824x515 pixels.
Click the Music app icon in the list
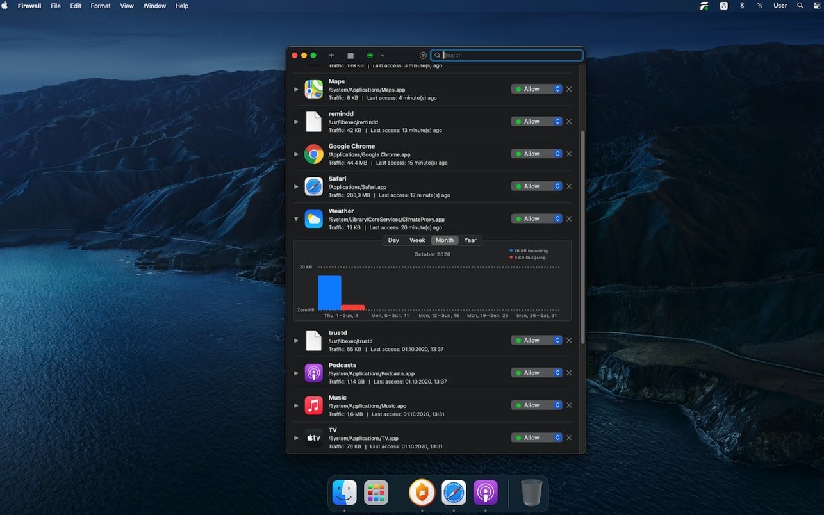tap(313, 405)
